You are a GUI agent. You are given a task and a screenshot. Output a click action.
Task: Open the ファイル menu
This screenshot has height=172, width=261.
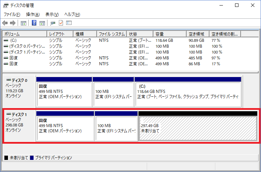(x=12, y=15)
